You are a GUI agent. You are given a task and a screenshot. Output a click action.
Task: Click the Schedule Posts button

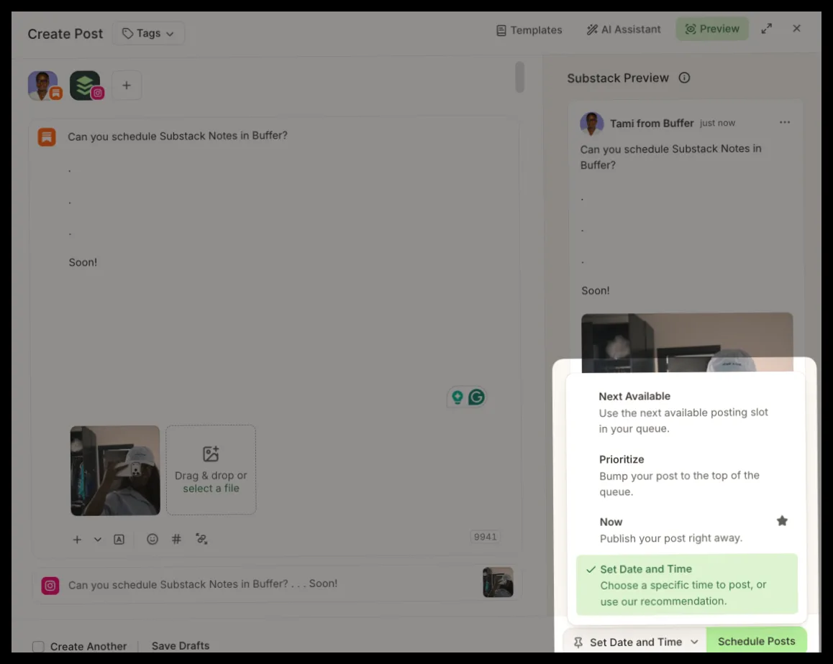point(757,641)
